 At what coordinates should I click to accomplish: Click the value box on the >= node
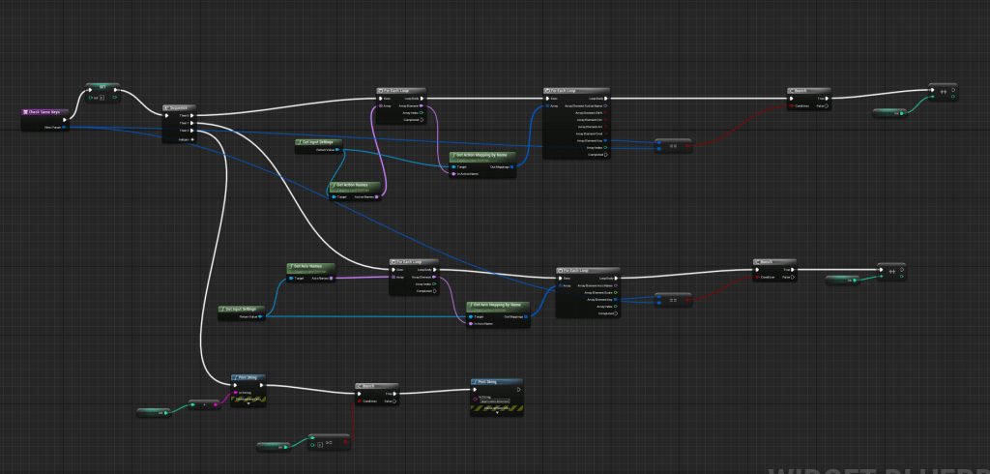(318, 447)
